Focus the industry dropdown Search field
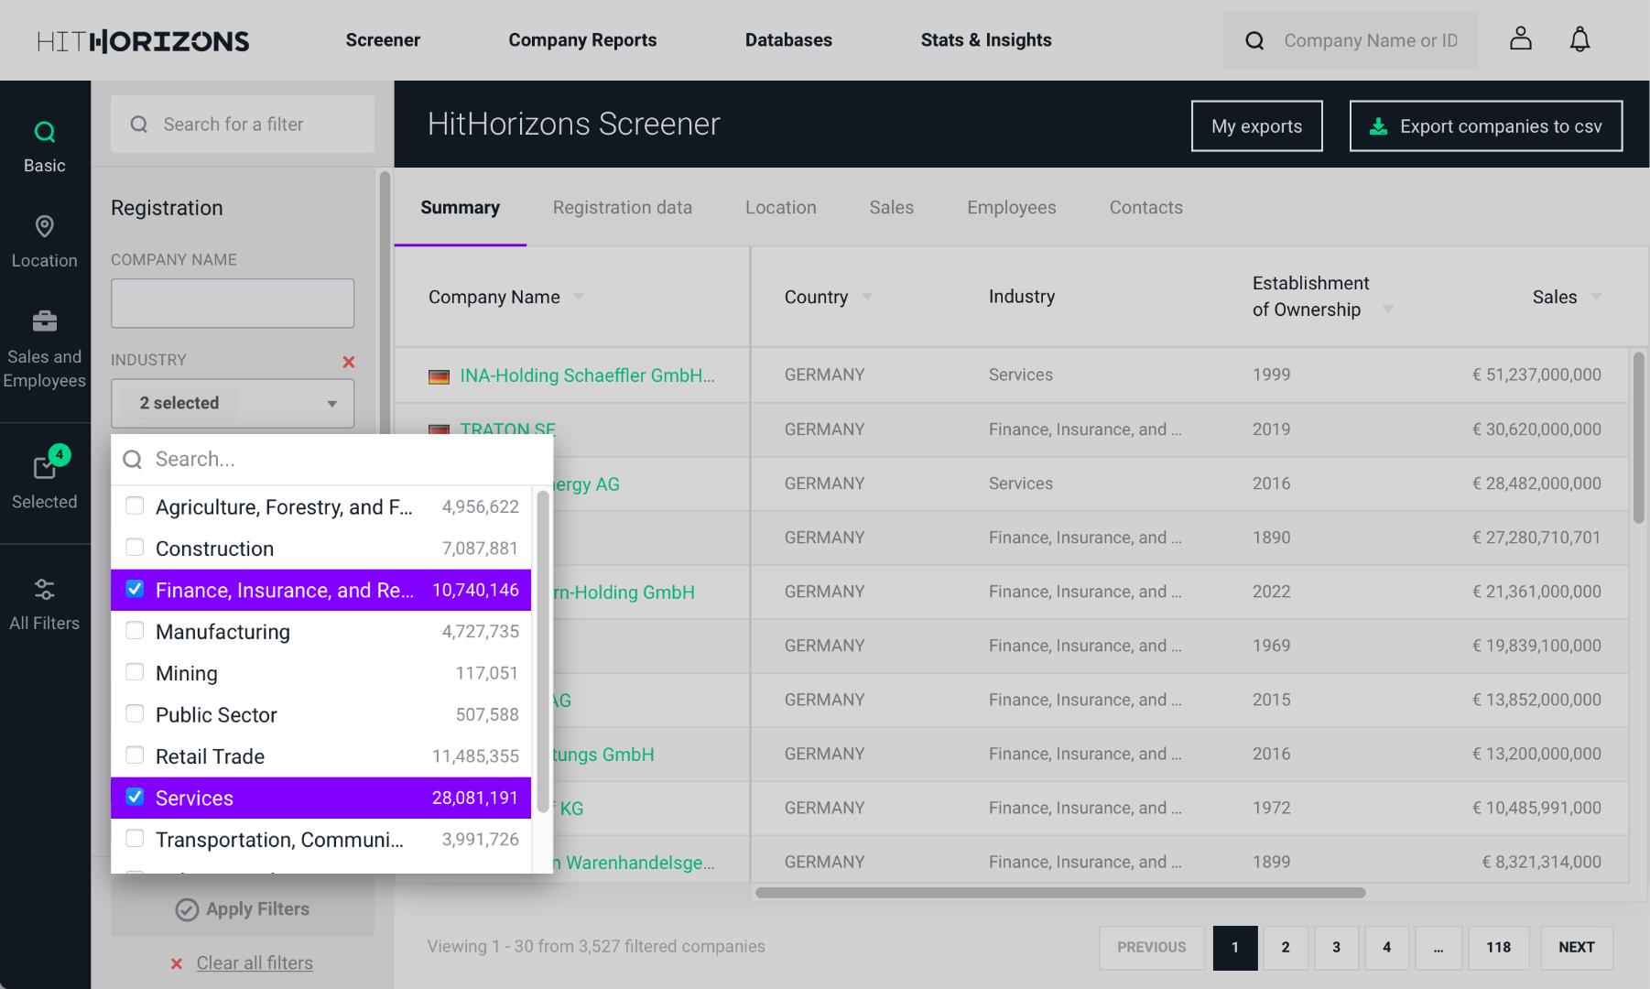 [x=331, y=459]
